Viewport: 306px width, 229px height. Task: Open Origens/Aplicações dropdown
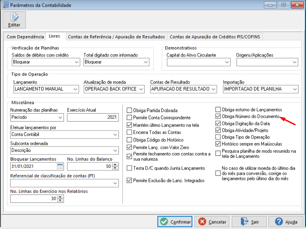[x=294, y=62]
